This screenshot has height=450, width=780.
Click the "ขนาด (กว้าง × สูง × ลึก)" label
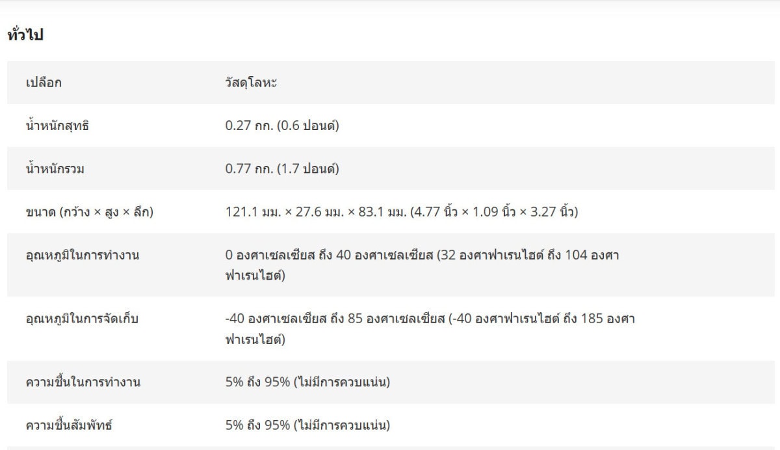pos(90,212)
